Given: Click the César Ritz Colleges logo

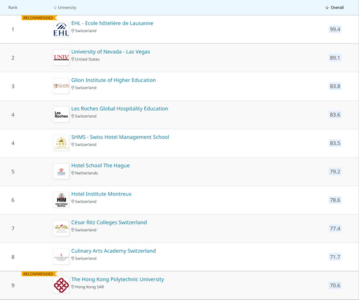Looking at the screenshot, I should 61,228.
